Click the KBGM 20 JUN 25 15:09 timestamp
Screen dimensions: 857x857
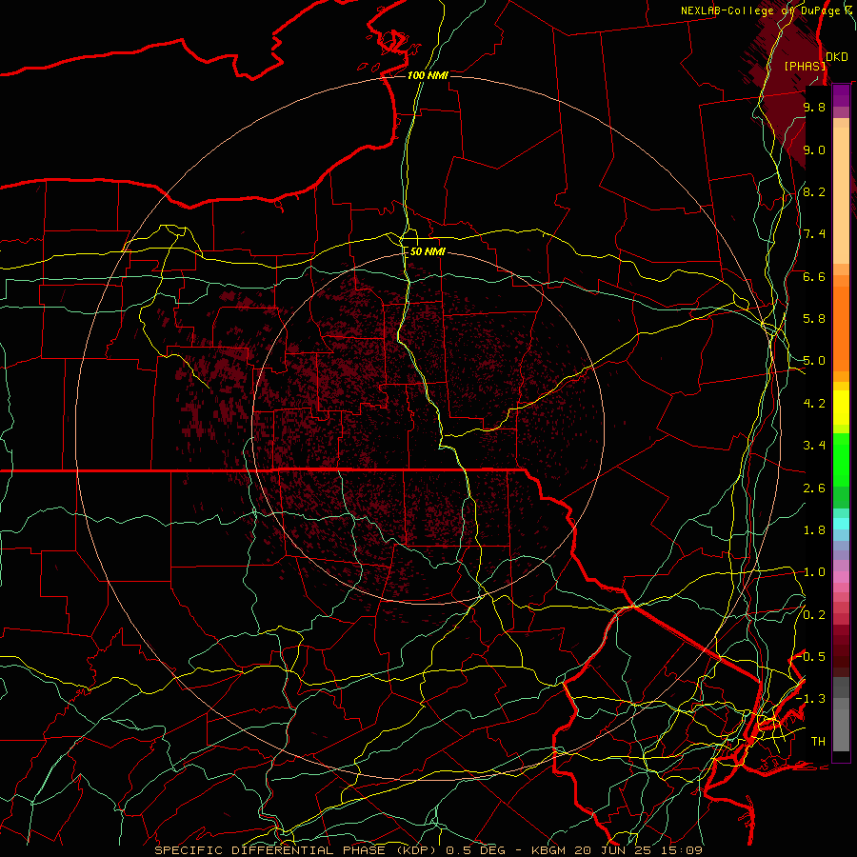(x=619, y=850)
